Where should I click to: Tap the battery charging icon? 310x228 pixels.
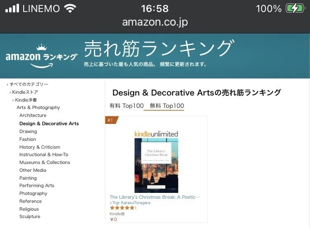295,9
